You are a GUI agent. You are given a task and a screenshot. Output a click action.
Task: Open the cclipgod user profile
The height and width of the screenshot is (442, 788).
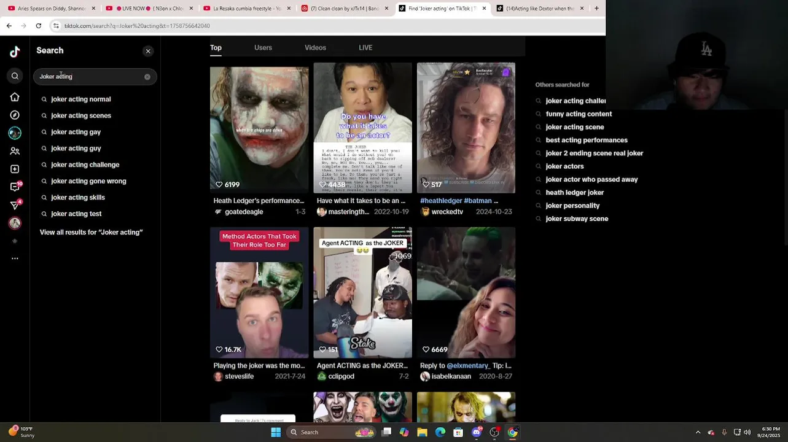[335, 376]
